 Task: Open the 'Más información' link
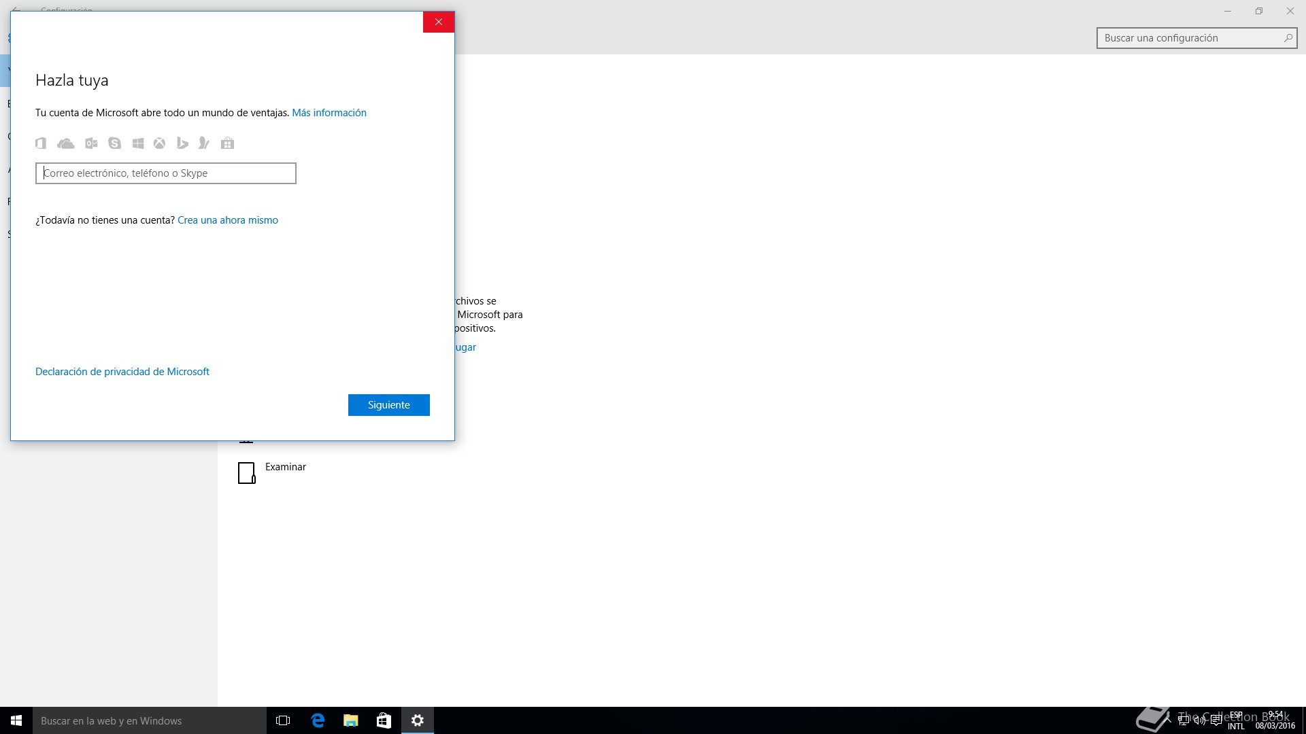coord(329,113)
